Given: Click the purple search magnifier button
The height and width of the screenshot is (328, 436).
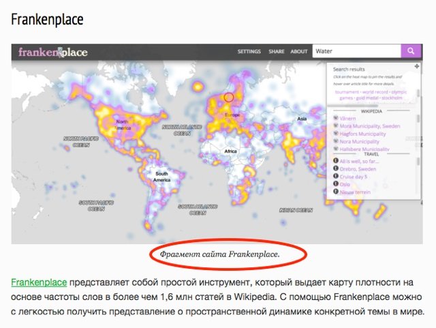Looking at the screenshot, I should tap(411, 51).
